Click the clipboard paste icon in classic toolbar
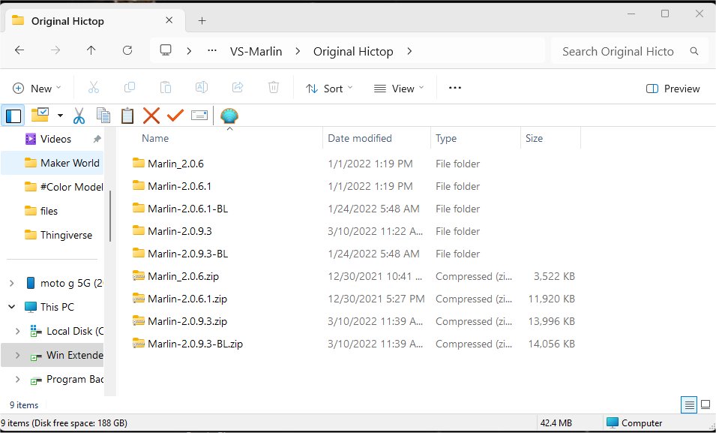Viewport: 716px width, 433px height. click(x=127, y=116)
